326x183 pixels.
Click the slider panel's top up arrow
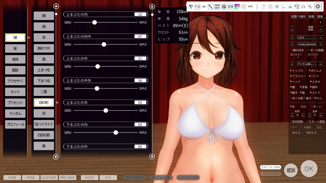[x=152, y=6]
